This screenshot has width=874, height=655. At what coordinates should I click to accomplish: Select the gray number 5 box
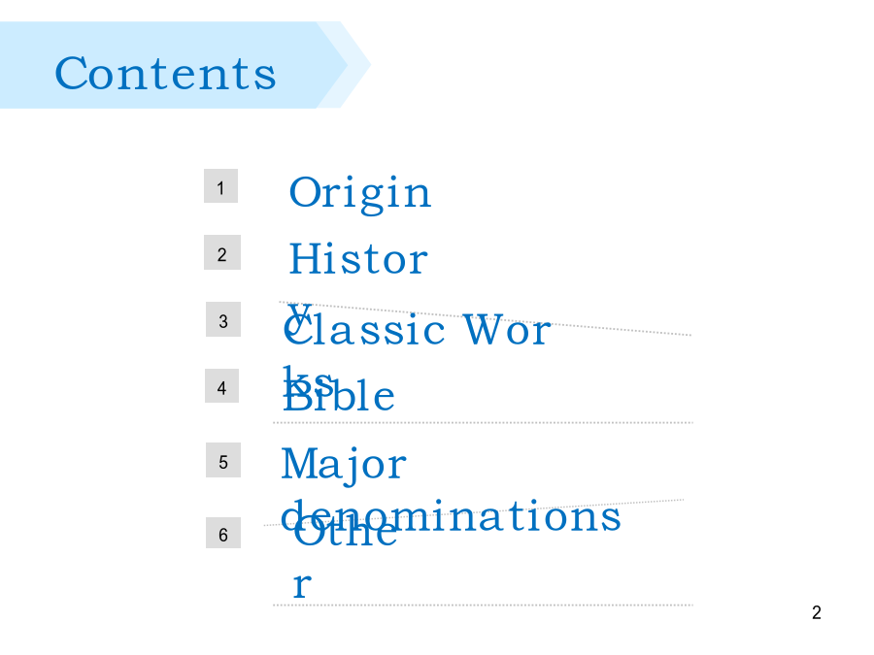coord(223,460)
